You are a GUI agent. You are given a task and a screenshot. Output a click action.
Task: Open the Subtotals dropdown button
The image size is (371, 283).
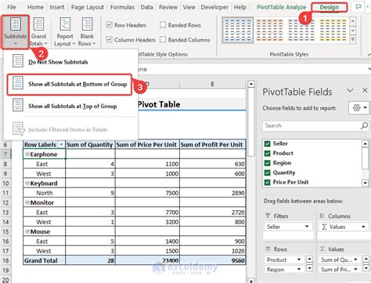tap(16, 32)
